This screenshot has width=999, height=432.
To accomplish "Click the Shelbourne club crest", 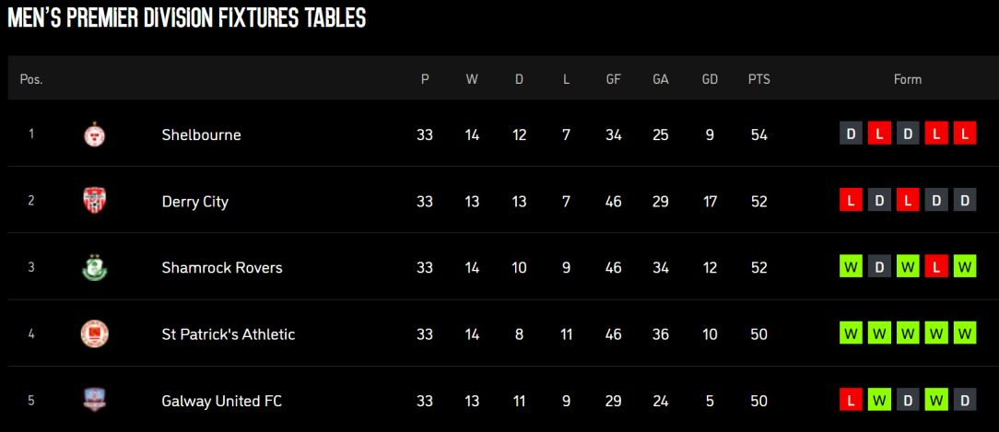I will (x=94, y=134).
